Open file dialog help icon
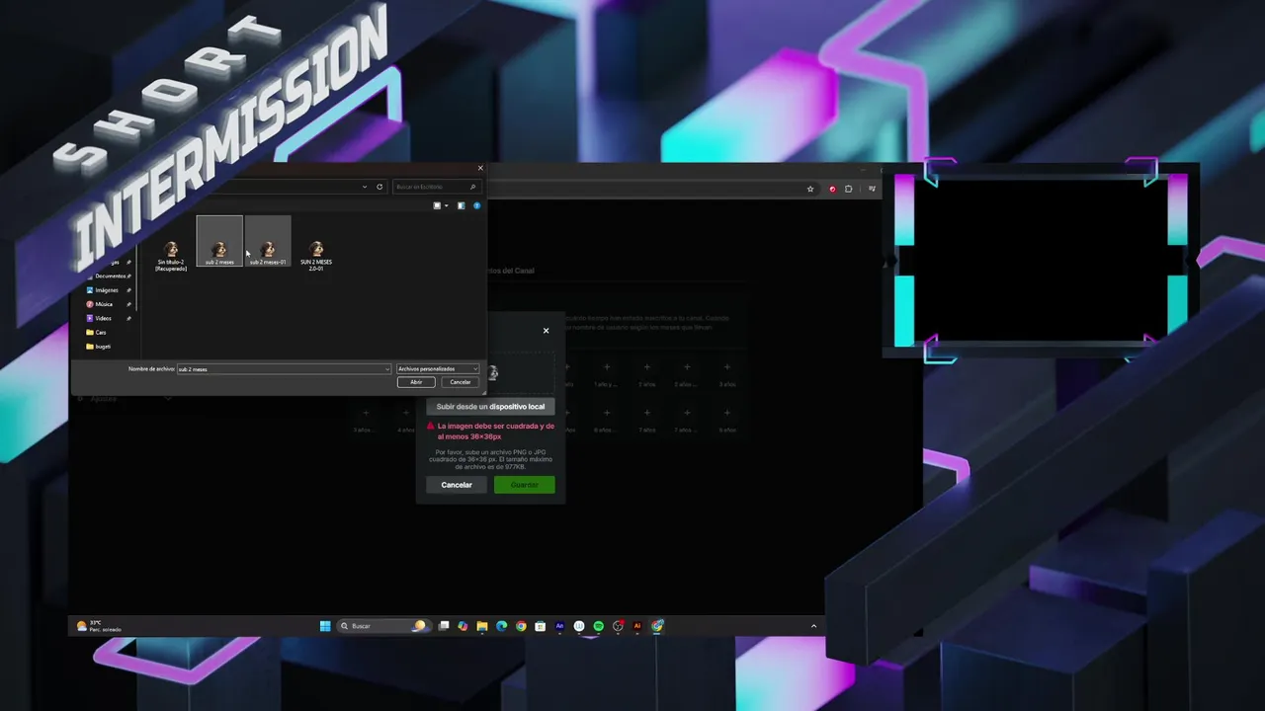The height and width of the screenshot is (711, 1265). pos(476,205)
